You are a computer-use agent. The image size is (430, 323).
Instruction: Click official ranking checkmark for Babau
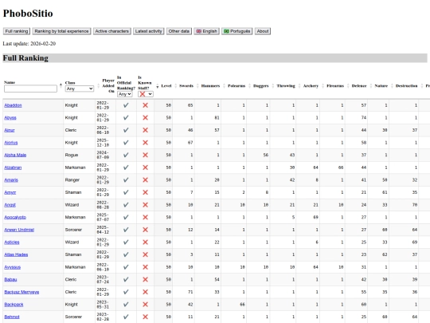(x=126, y=280)
